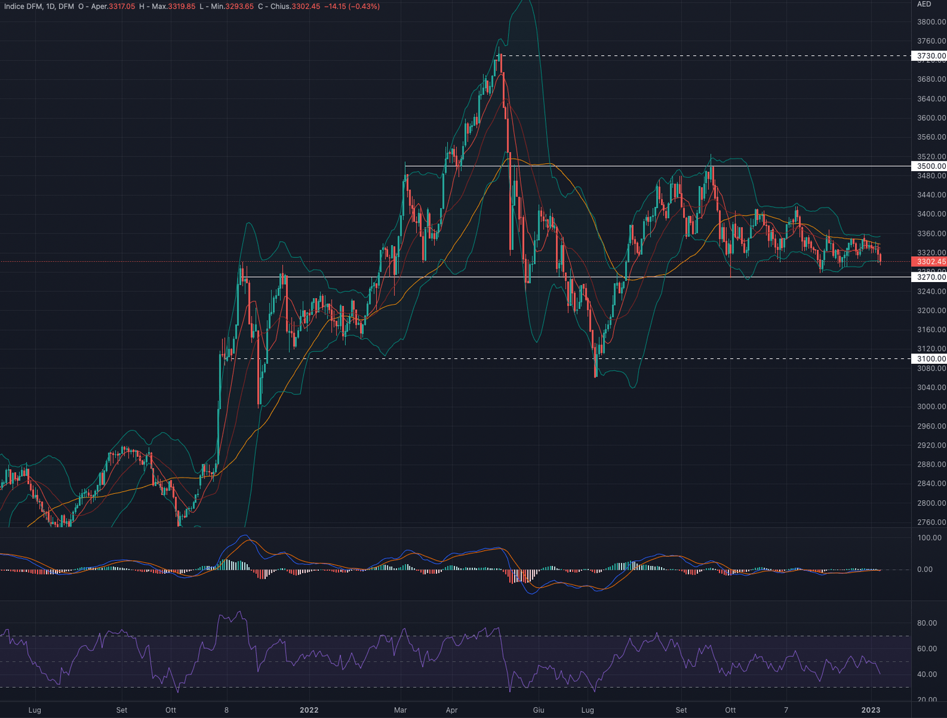Click the 3160.00 price axis label
The height and width of the screenshot is (718, 947).
click(x=931, y=329)
